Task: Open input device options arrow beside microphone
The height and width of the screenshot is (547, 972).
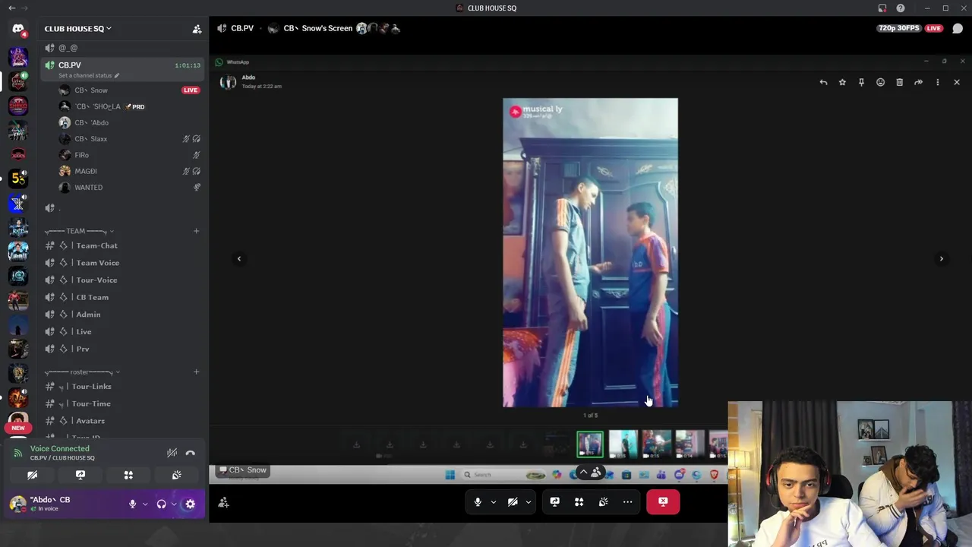Action: point(145,504)
